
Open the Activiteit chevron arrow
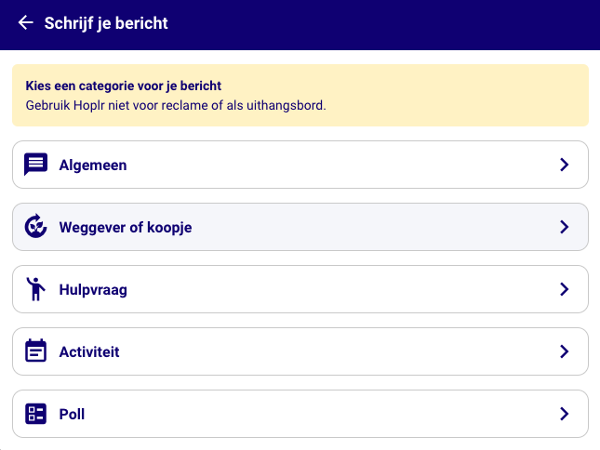[564, 351]
